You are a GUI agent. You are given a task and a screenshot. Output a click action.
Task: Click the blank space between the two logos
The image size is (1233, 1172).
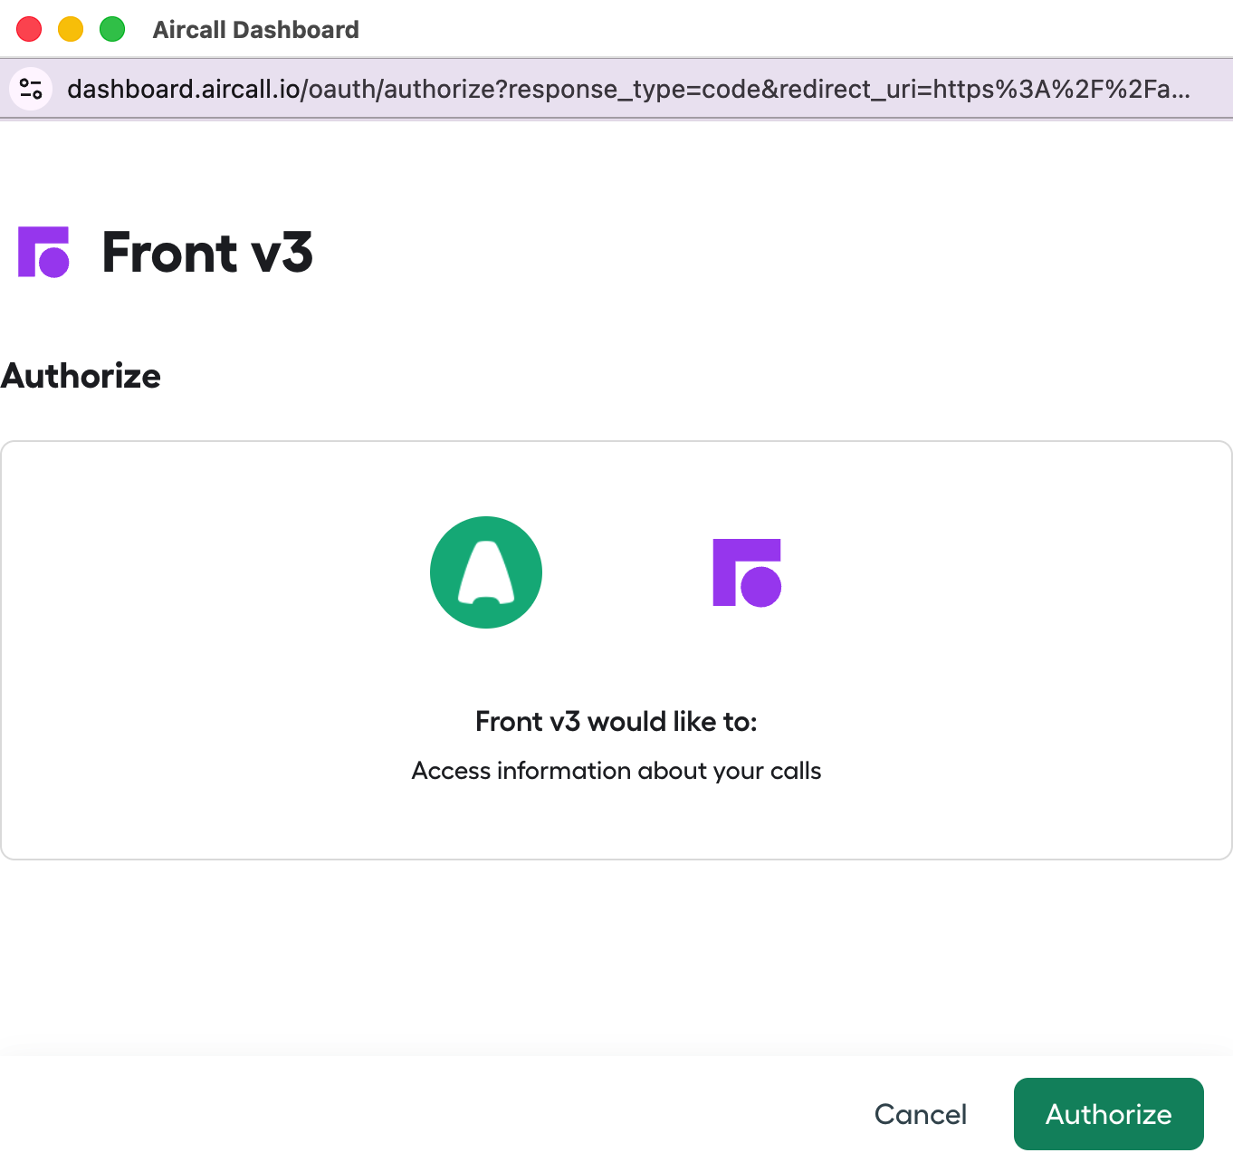point(626,572)
